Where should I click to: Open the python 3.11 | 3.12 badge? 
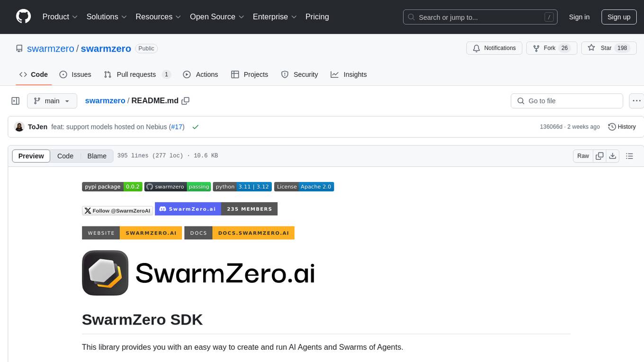(242, 187)
